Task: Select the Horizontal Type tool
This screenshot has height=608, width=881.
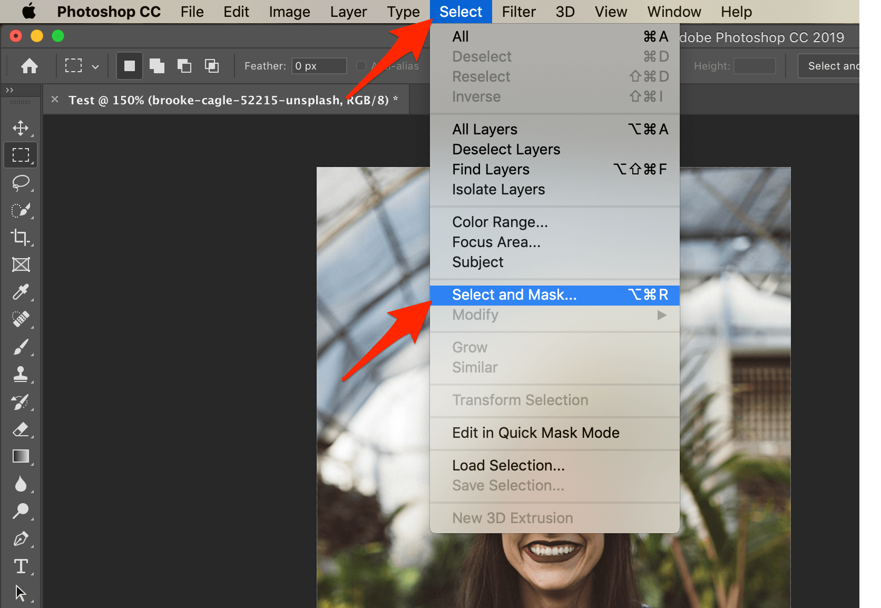Action: click(21, 566)
